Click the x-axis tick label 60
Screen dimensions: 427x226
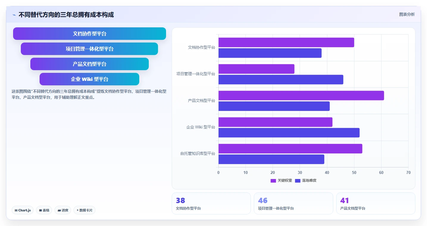pos(381,173)
